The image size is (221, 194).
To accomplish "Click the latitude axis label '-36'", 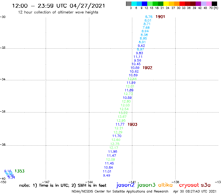I will pos(3,111).
